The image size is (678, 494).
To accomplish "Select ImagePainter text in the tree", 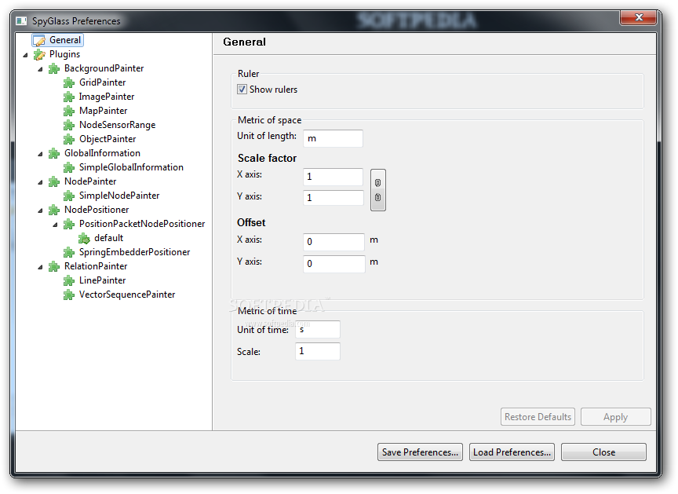I will tap(107, 97).
